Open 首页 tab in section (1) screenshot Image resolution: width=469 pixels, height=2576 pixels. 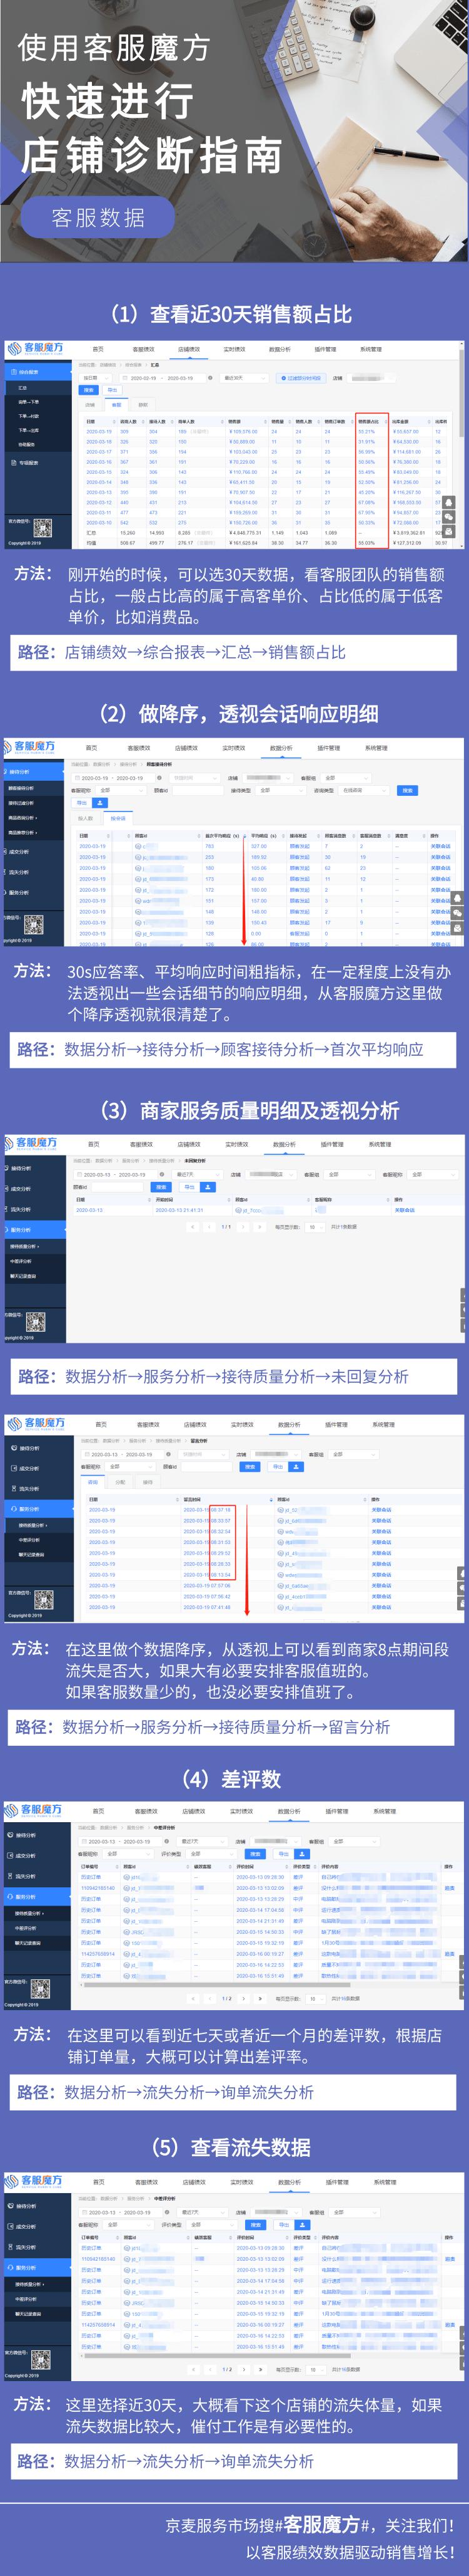[x=98, y=350]
